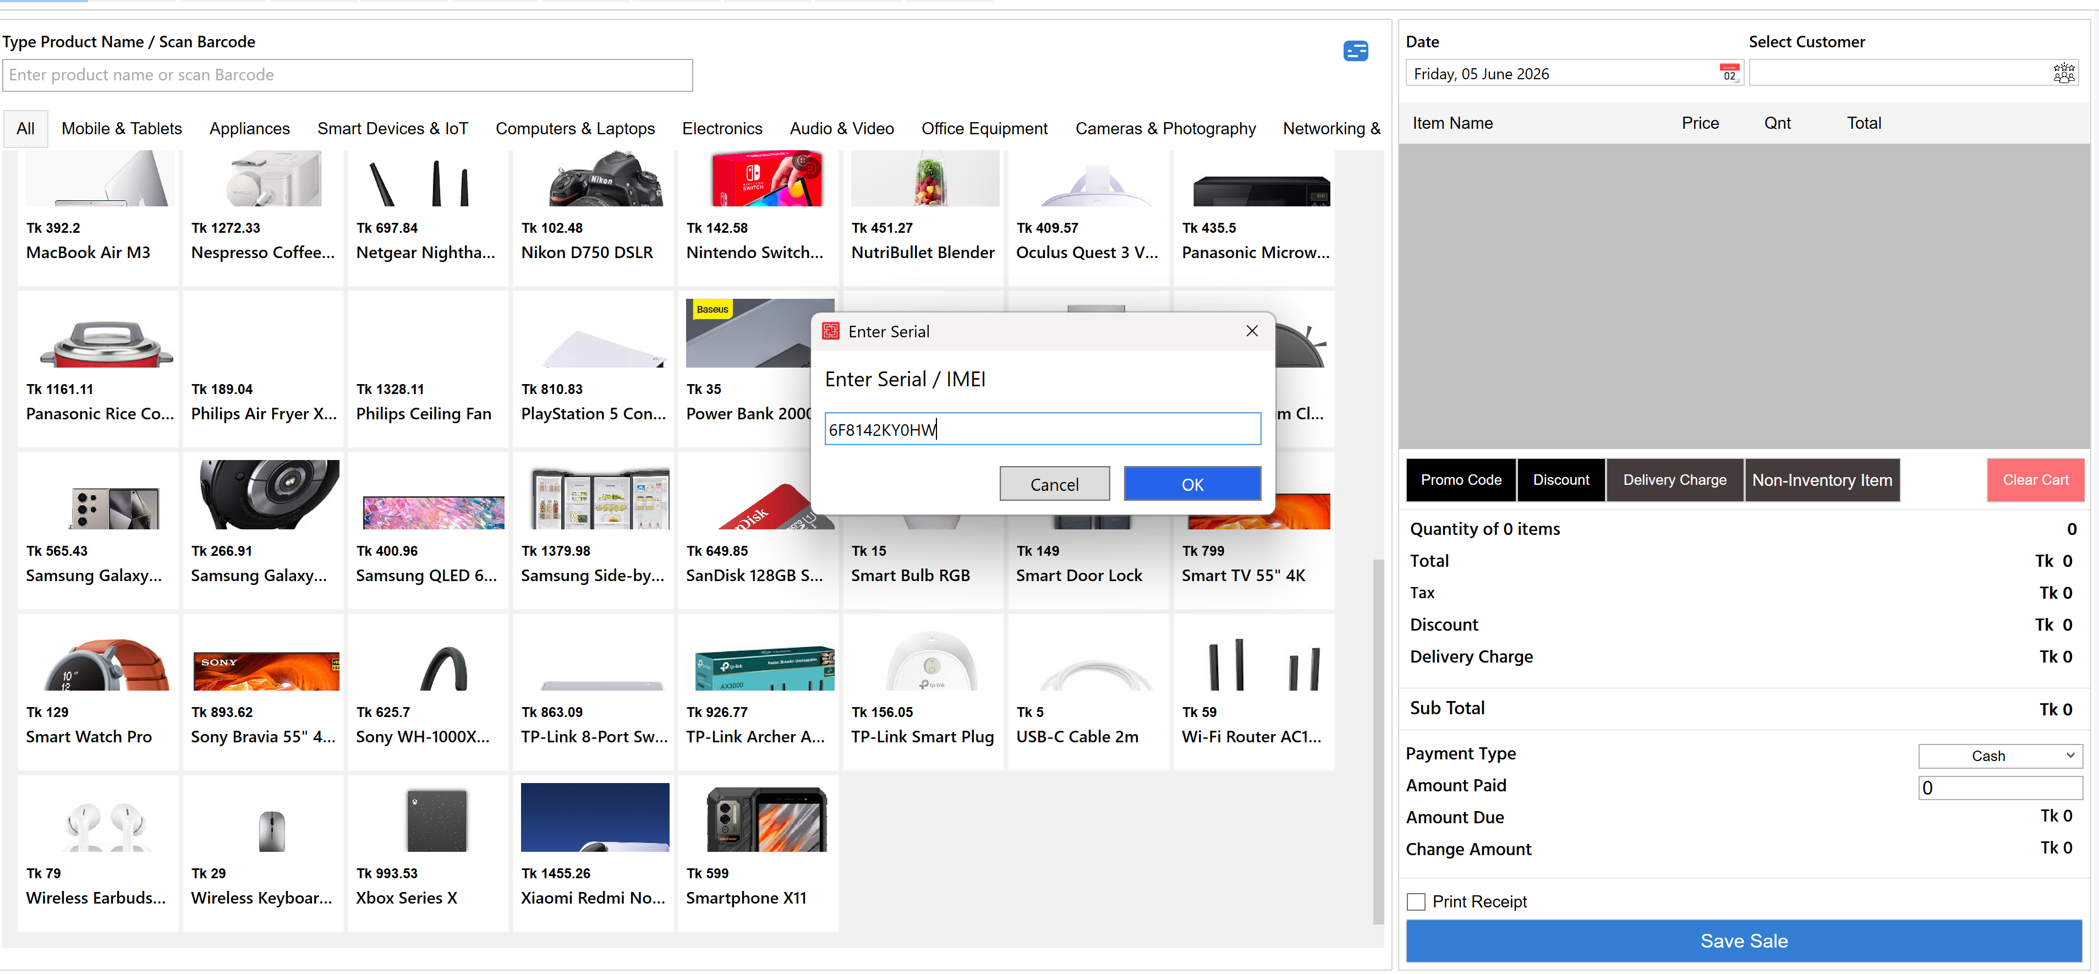Open the customer selection people icon
This screenshot has height=974, width=2099.
pos(2063,73)
